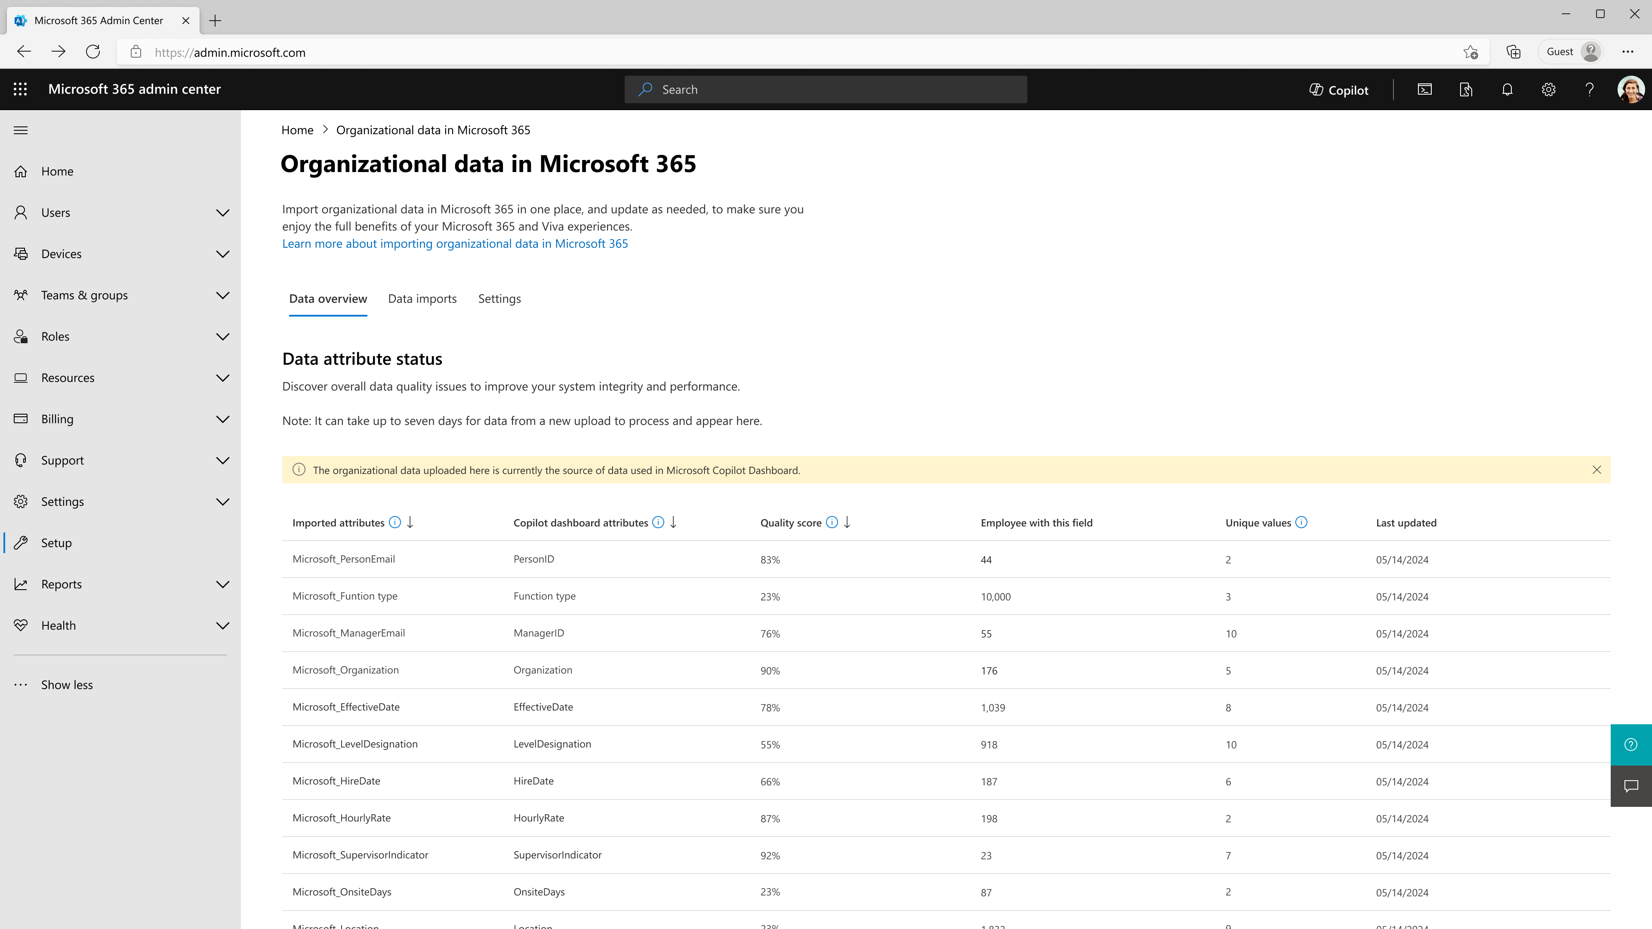Sort by Copilot dashboard attributes arrow

coord(673,523)
